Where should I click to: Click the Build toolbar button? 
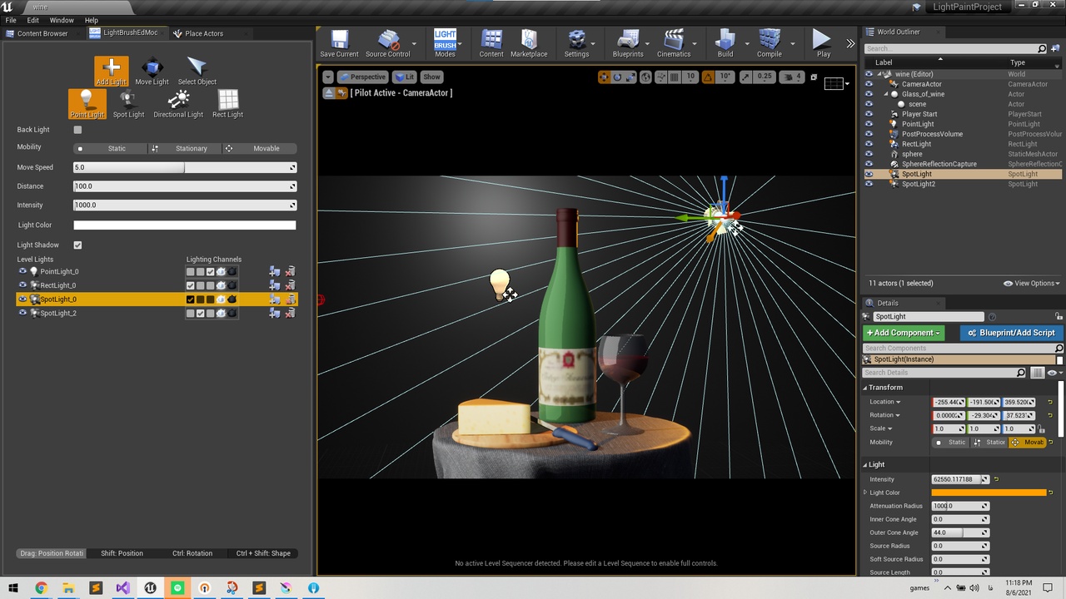click(x=725, y=44)
